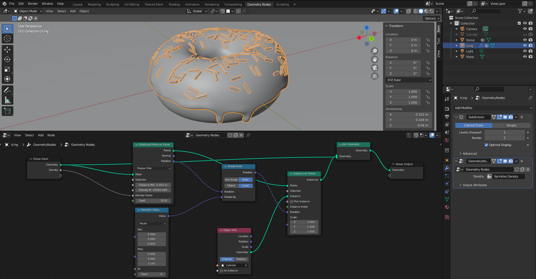Toggle perspective/orthographic grid icon
The width and height of the screenshot is (536, 279).
pos(375,76)
